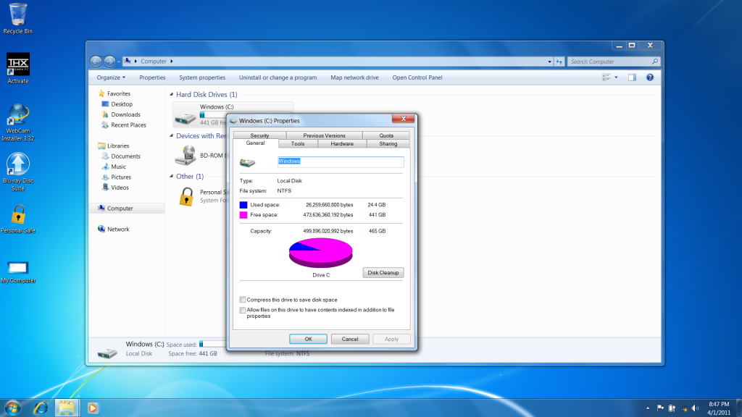Select Recent Places in Favorites

(124, 125)
